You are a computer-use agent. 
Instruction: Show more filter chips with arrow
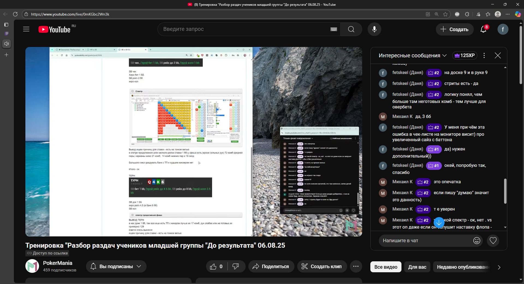pos(499,267)
